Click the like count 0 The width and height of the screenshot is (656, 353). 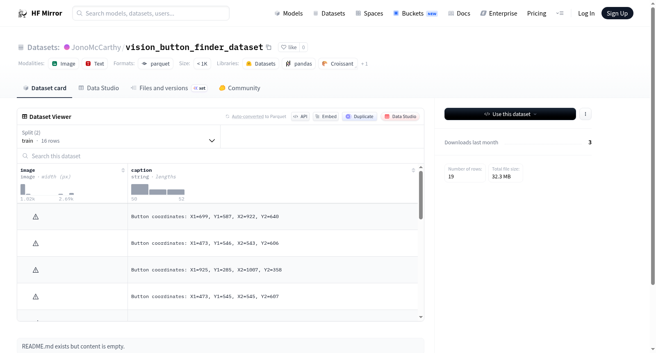click(x=303, y=47)
